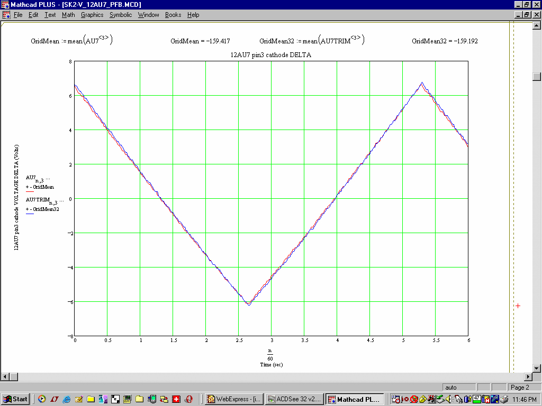This screenshot has height=406, width=542.
Task: Click the temperature 47 tray icon
Action: (477, 399)
